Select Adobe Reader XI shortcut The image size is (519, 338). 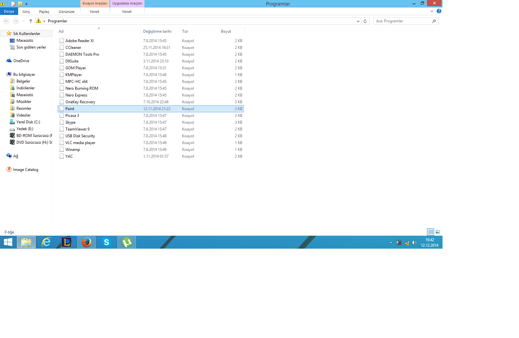[x=151, y=41]
